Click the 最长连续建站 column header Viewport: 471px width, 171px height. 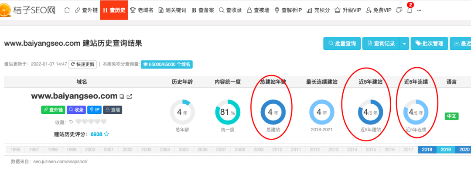click(322, 82)
